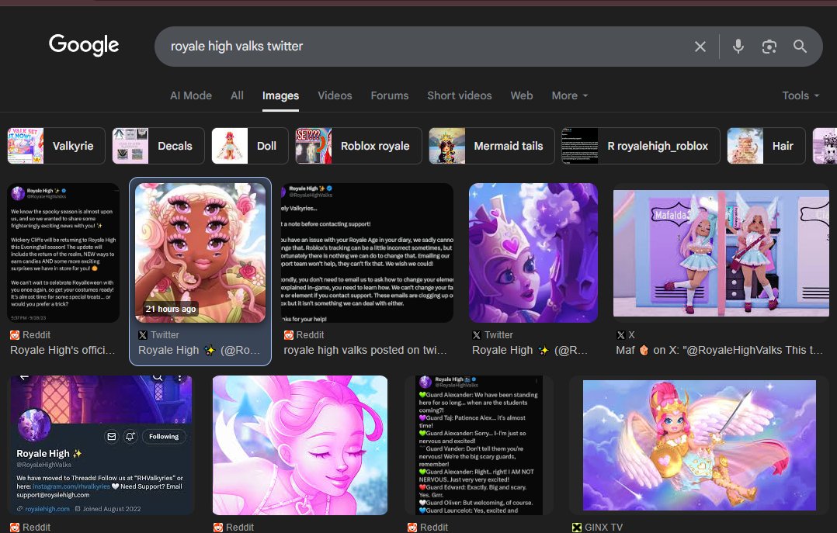Click 'GINX TV' source label
The height and width of the screenshot is (533, 837).
point(604,527)
